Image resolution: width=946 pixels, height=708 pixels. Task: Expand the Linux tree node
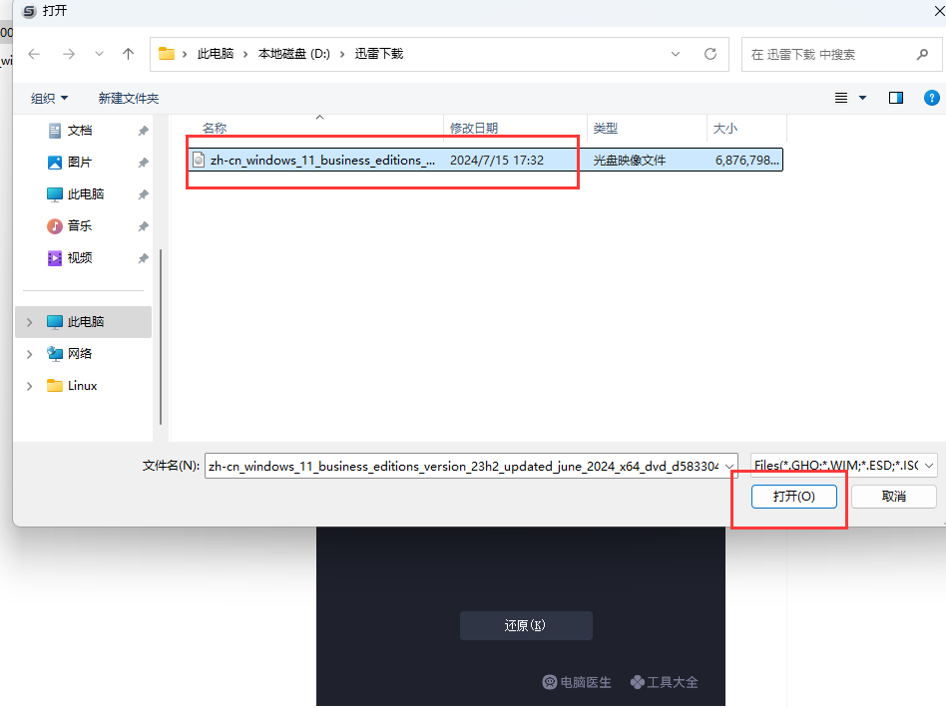pyautogui.click(x=29, y=386)
